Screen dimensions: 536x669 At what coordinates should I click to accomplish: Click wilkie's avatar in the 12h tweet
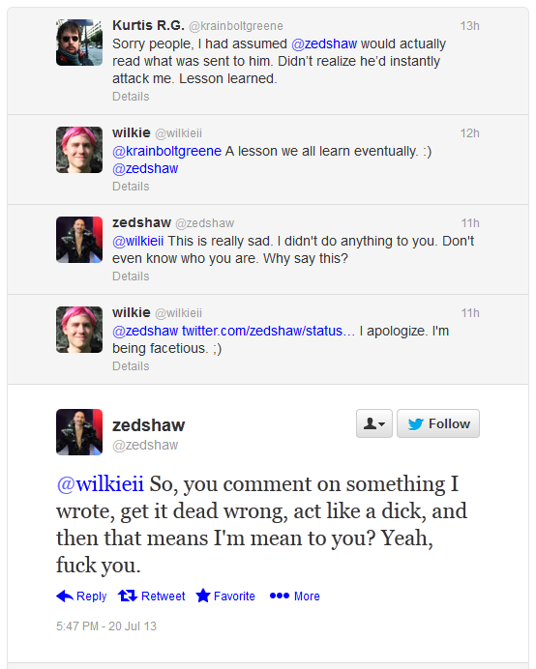click(79, 150)
